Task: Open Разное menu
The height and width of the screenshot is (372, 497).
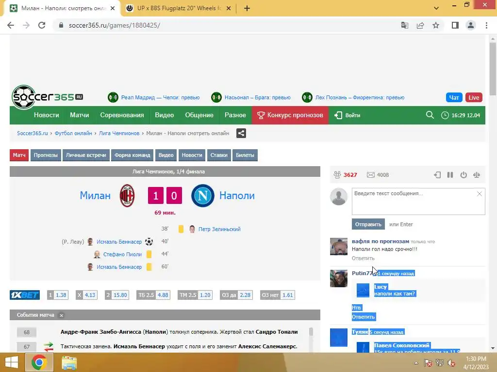Action: pos(235,115)
